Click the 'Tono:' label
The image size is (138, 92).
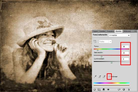(96, 46)
